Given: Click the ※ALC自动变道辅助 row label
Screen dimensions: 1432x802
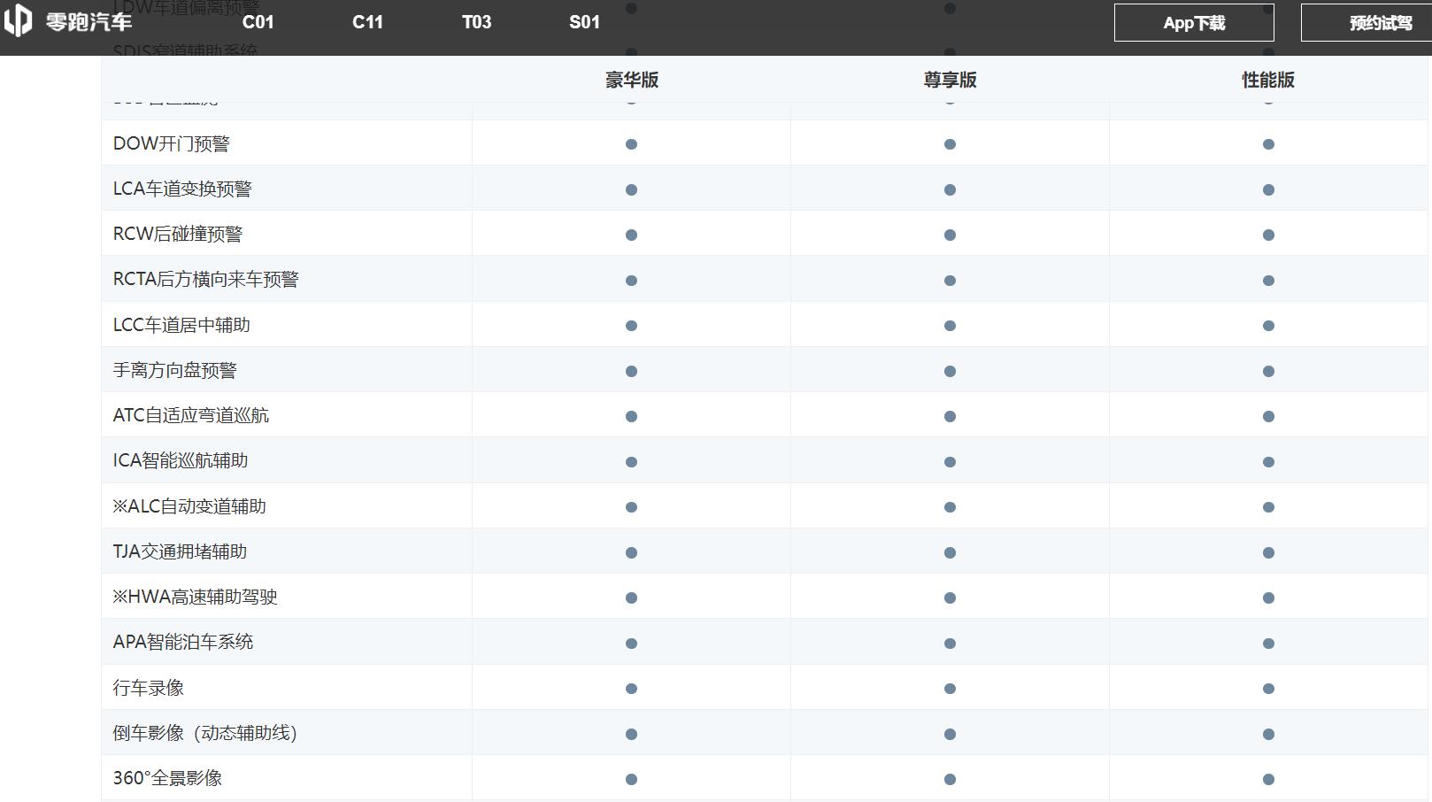Looking at the screenshot, I should (x=189, y=506).
